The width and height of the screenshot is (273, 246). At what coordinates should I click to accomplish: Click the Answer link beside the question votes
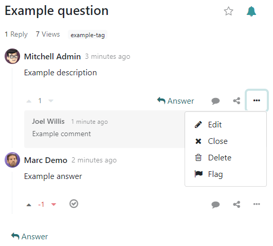pos(175,101)
